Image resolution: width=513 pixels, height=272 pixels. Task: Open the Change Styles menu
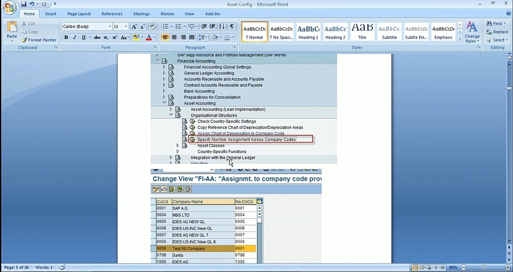coord(472,32)
